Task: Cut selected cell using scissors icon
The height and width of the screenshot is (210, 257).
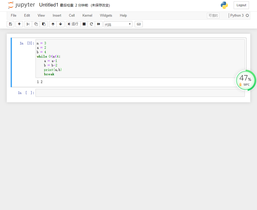Action: [x=28, y=24]
